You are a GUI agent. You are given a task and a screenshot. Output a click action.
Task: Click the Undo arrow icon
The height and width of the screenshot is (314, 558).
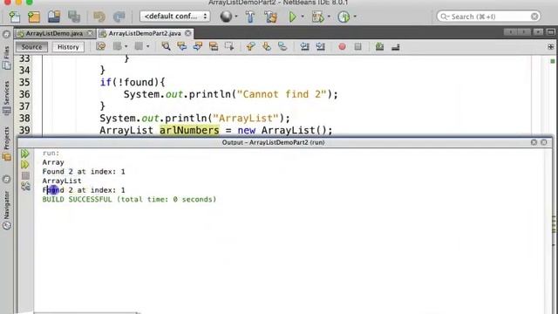coord(99,17)
